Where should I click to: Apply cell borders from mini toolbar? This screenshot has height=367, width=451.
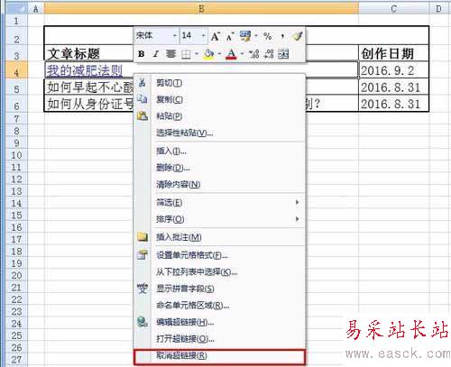click(187, 54)
